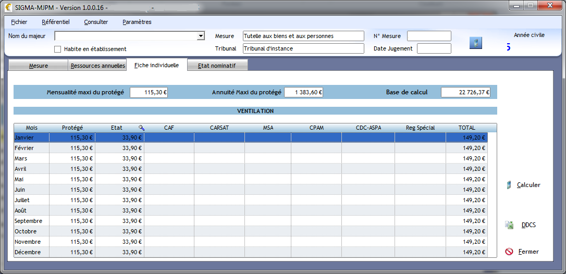This screenshot has width=566, height=274.
Task: Click the DDCS export icon
Action: point(509,225)
